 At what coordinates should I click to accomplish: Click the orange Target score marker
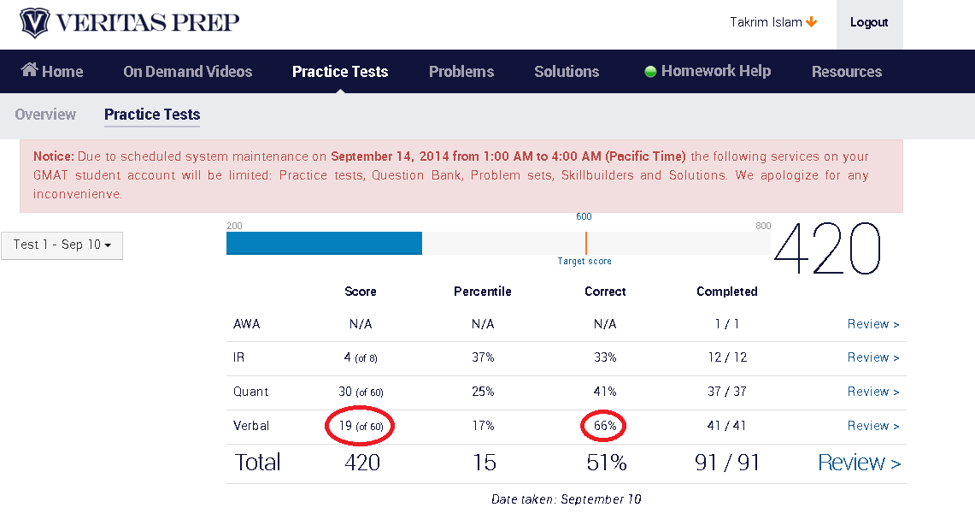pyautogui.click(x=585, y=244)
